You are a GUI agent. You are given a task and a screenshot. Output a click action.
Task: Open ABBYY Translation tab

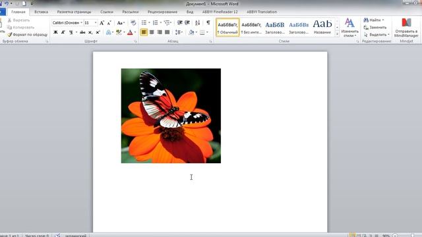click(262, 12)
